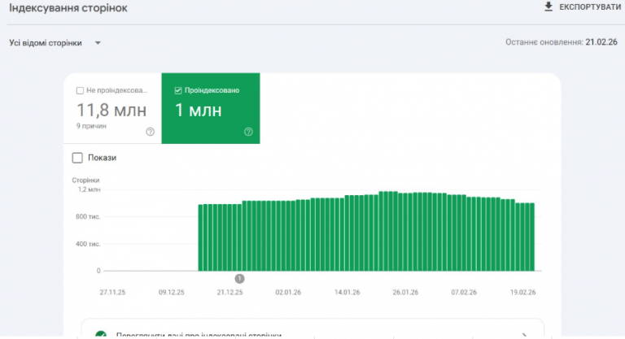625x339 pixels.
Task: Open help icon on Проіндексовано card
Action: (x=248, y=132)
